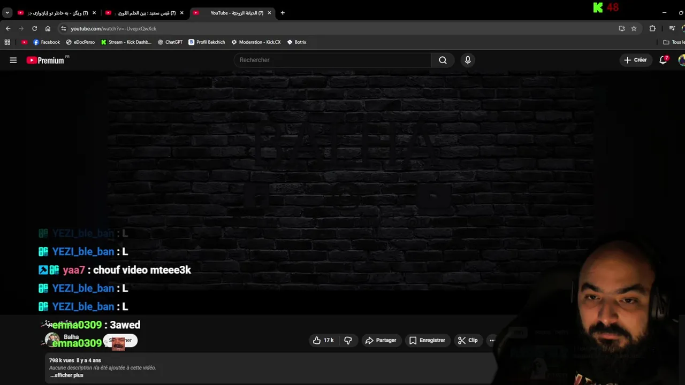Open the ChatGPT bookmark
Image resolution: width=685 pixels, height=385 pixels.
[x=170, y=42]
